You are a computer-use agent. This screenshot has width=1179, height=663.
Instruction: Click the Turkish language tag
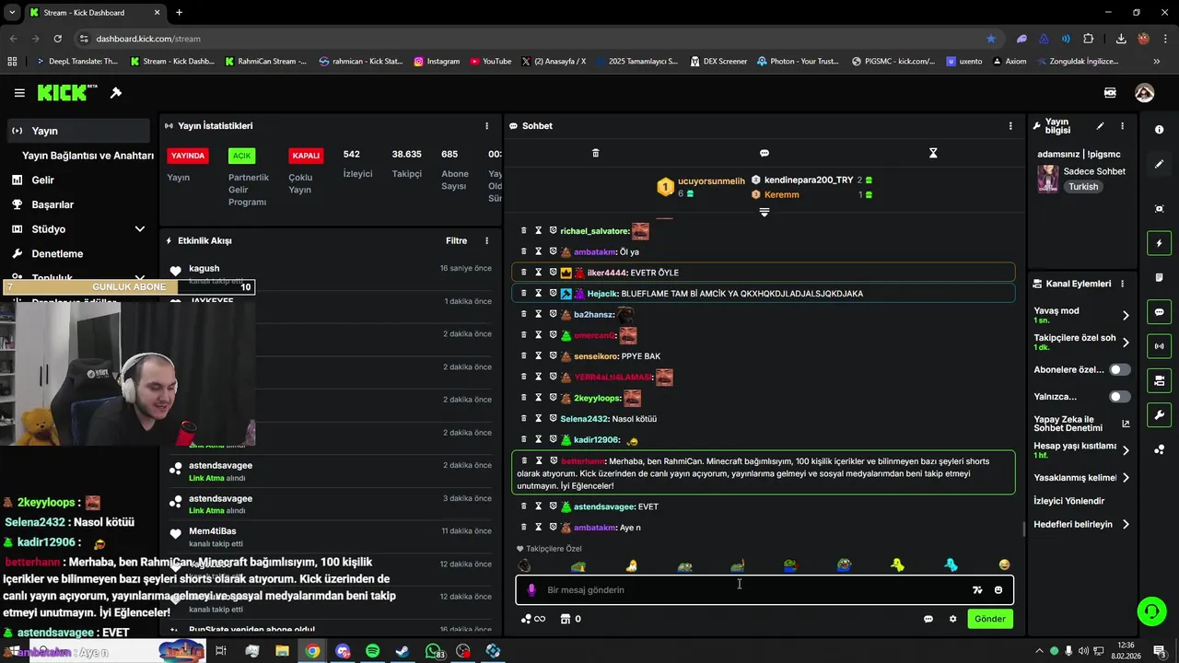pyautogui.click(x=1083, y=187)
